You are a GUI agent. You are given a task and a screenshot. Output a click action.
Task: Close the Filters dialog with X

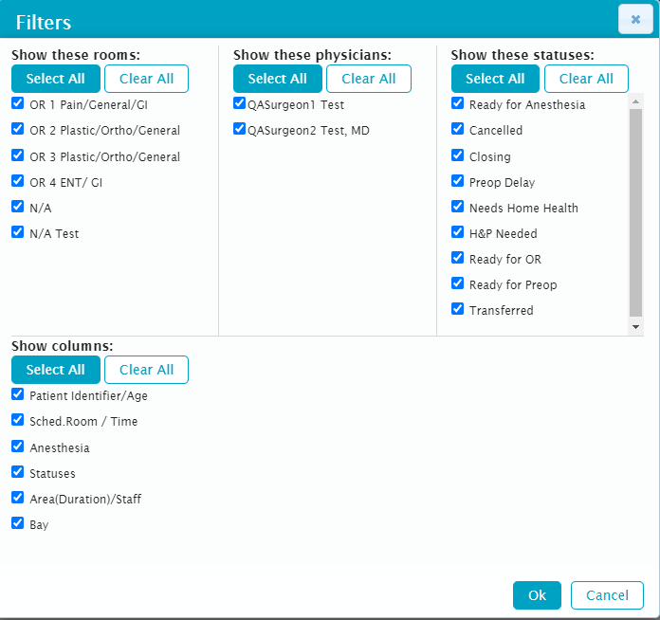point(634,19)
